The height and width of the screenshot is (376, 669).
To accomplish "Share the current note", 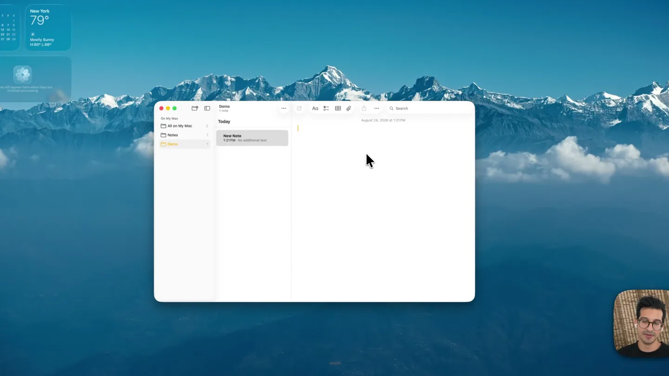I will (x=364, y=108).
